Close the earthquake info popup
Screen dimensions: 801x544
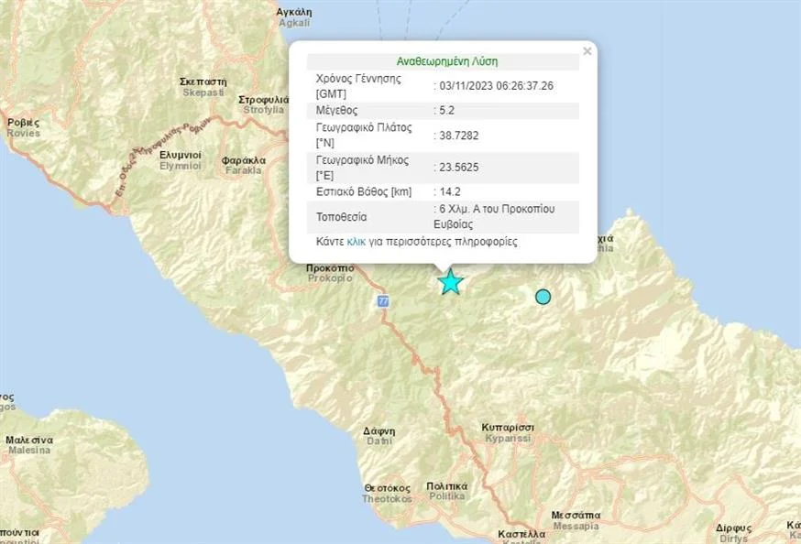point(587,49)
